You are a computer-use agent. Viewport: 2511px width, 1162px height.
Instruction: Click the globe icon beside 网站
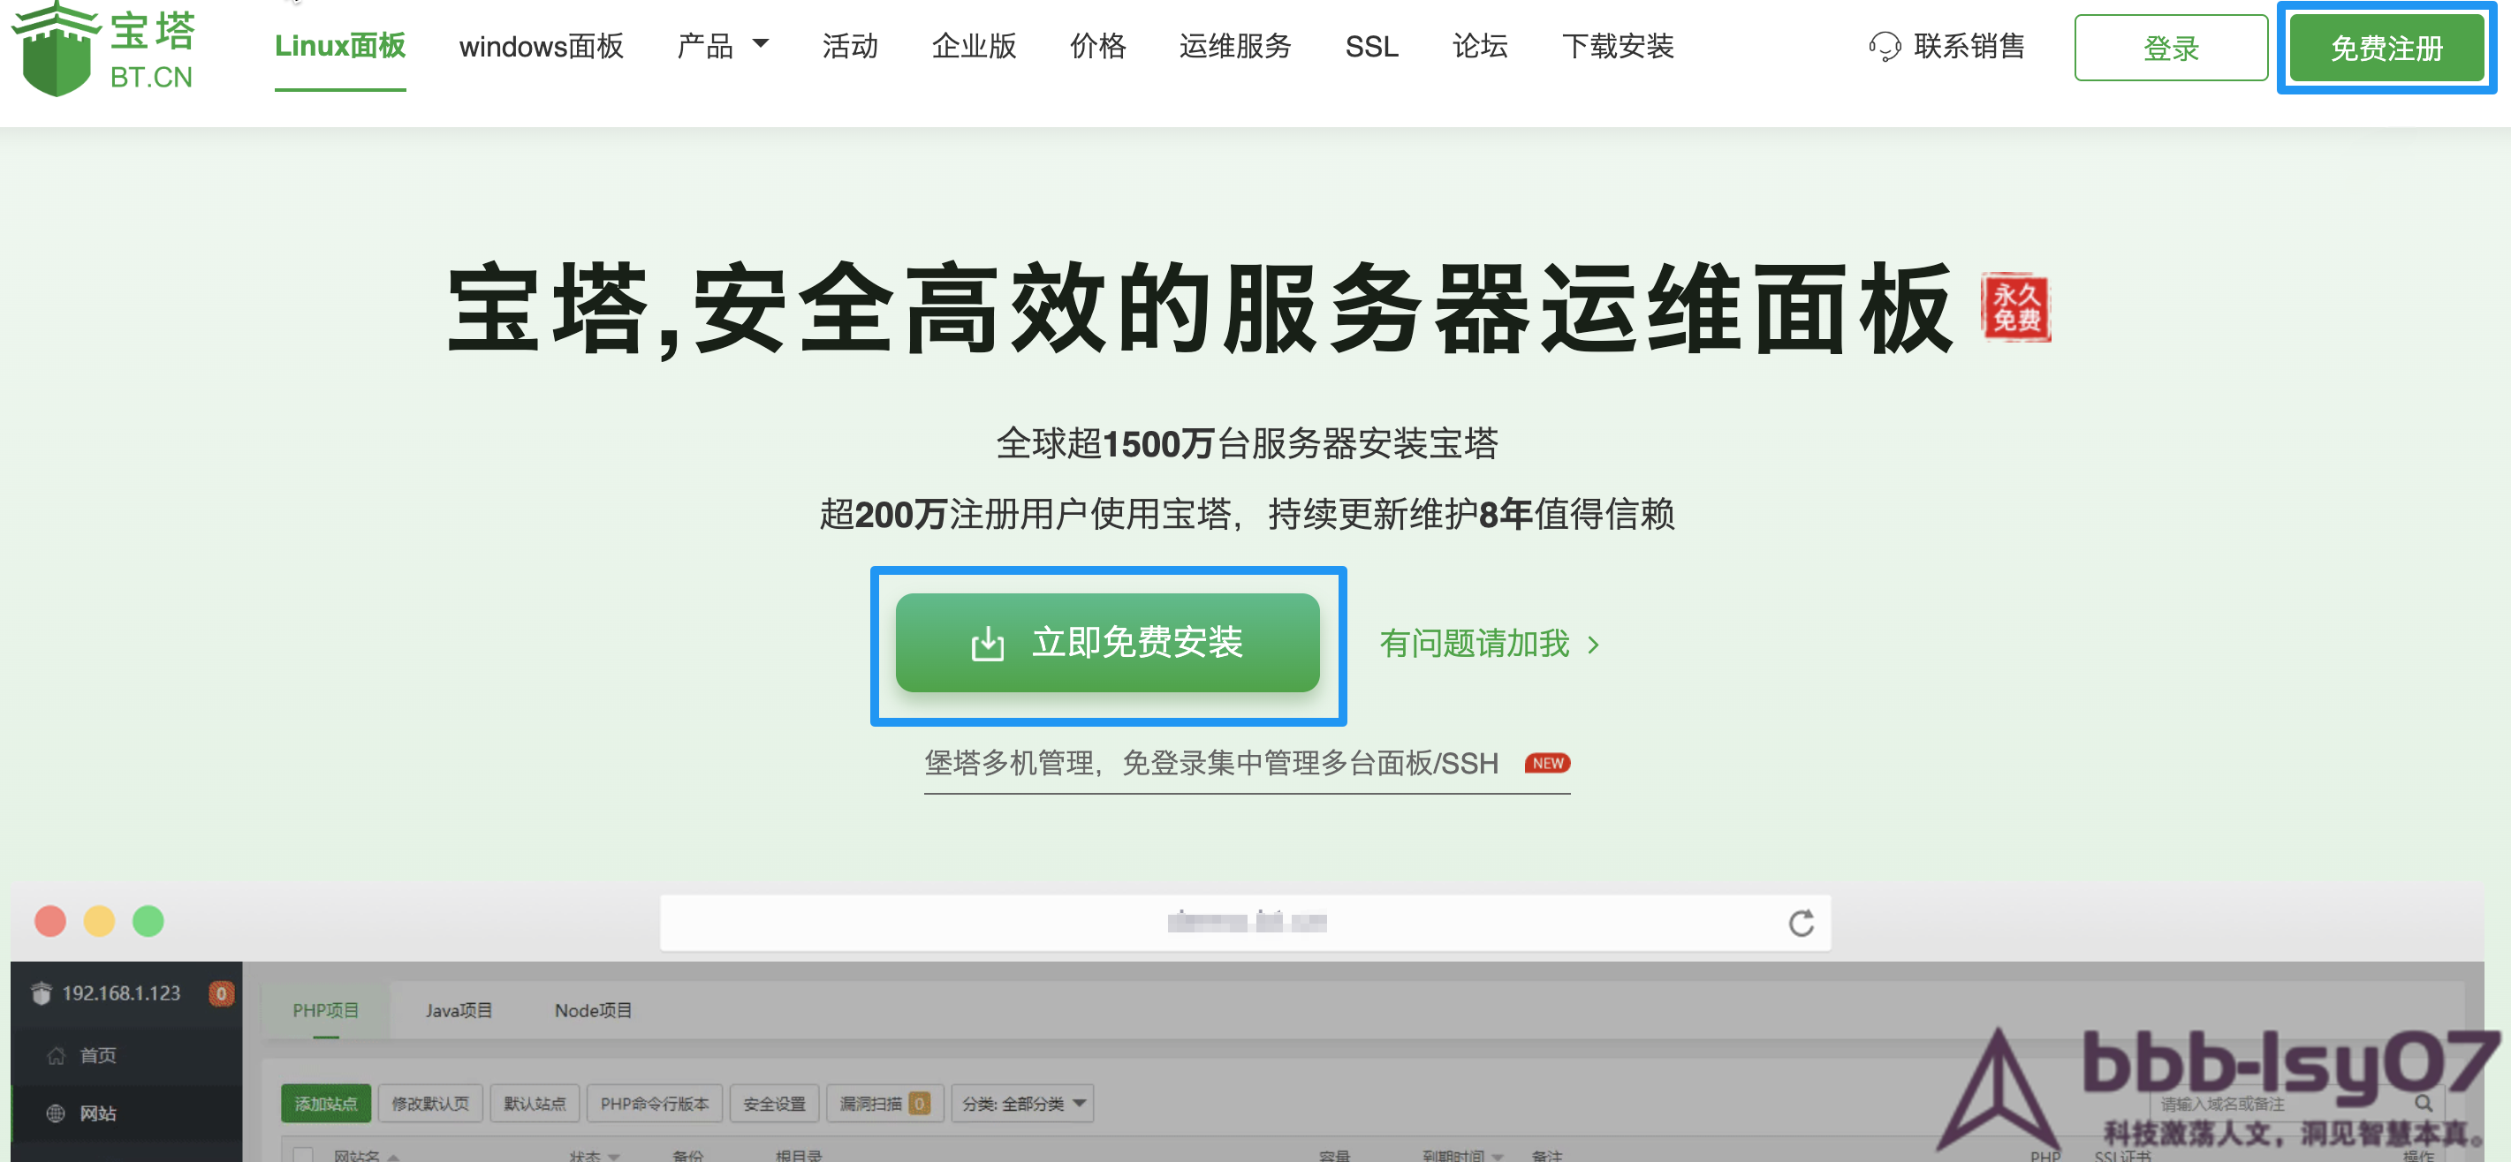click(x=57, y=1113)
